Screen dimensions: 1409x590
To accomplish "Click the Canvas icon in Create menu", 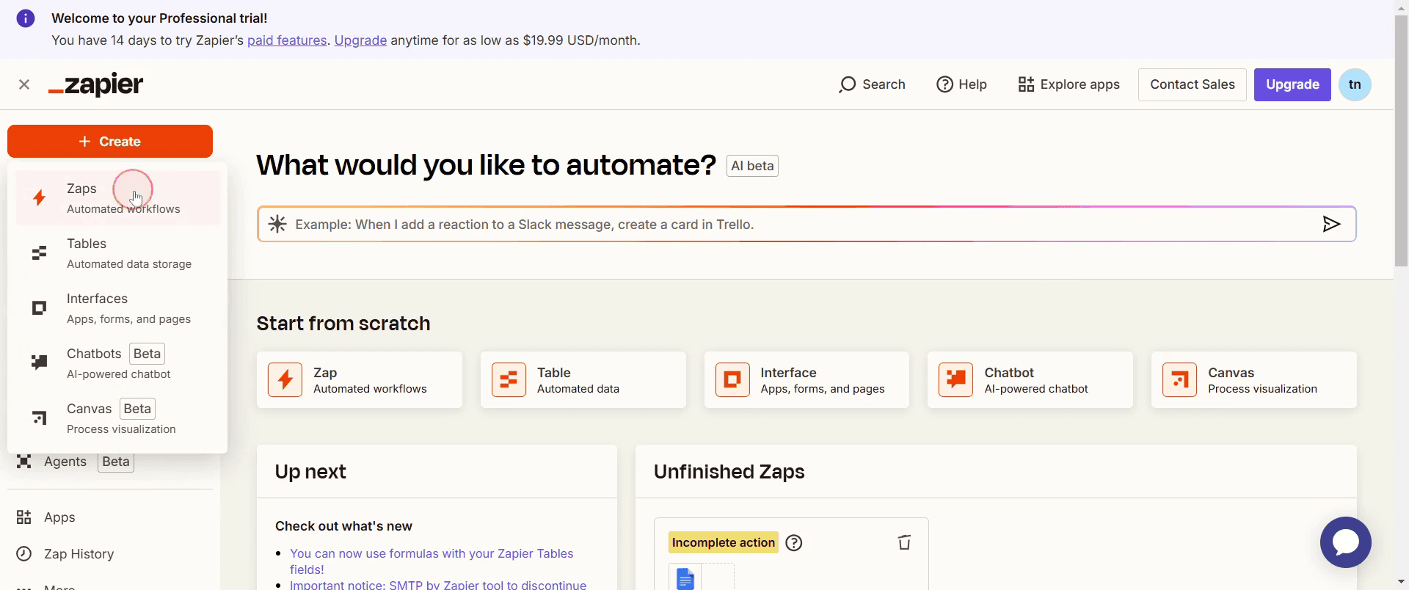I will tap(40, 418).
